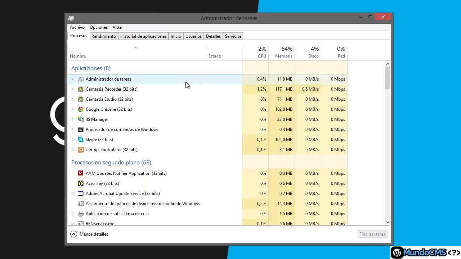
Task: Click the AcroTray process icon
Action: coord(81,183)
